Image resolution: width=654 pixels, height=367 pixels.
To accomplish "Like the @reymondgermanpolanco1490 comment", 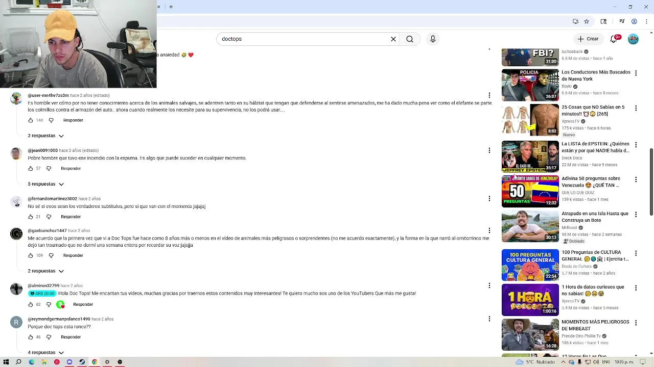I will tap(31, 337).
